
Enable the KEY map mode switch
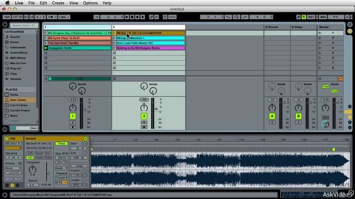click(311, 17)
